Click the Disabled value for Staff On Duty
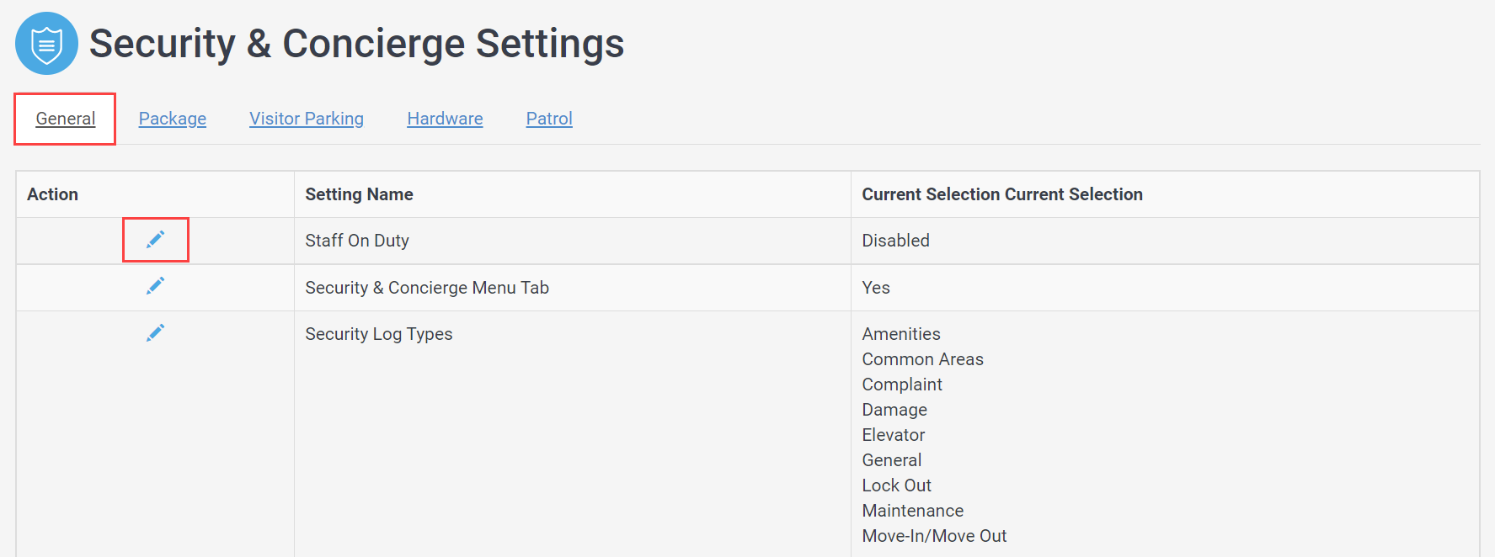Screen dimensions: 1495x557 click(895, 241)
